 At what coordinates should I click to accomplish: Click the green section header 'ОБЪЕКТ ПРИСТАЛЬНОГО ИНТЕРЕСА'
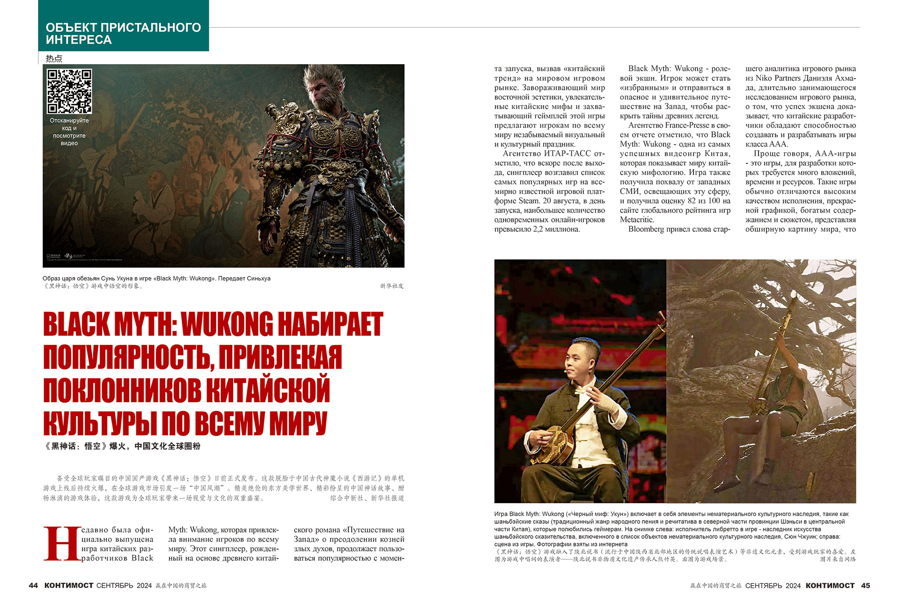(124, 25)
